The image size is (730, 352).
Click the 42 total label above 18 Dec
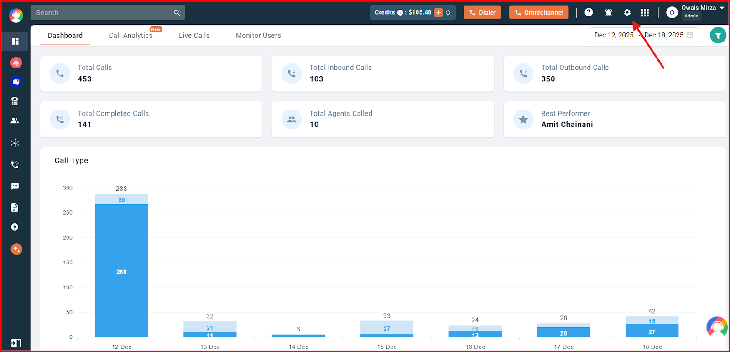tap(652, 311)
